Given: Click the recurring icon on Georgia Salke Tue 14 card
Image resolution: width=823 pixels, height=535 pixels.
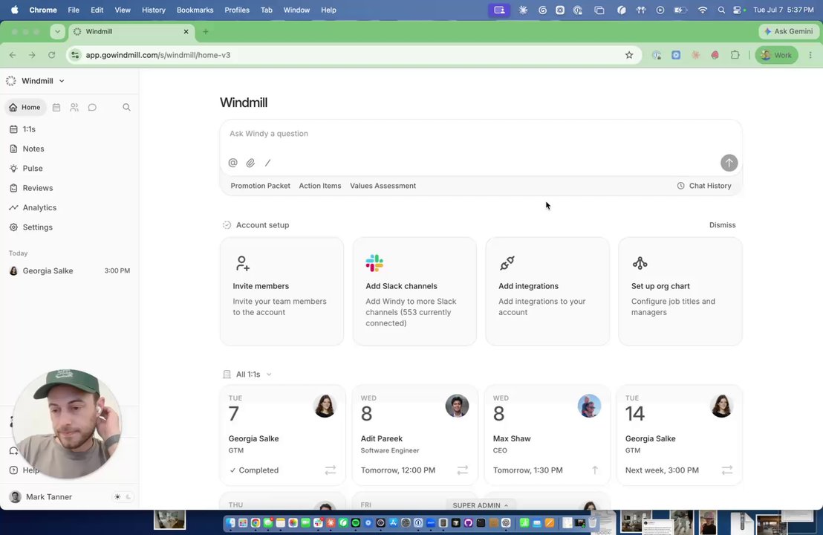Looking at the screenshot, I should coord(727,470).
